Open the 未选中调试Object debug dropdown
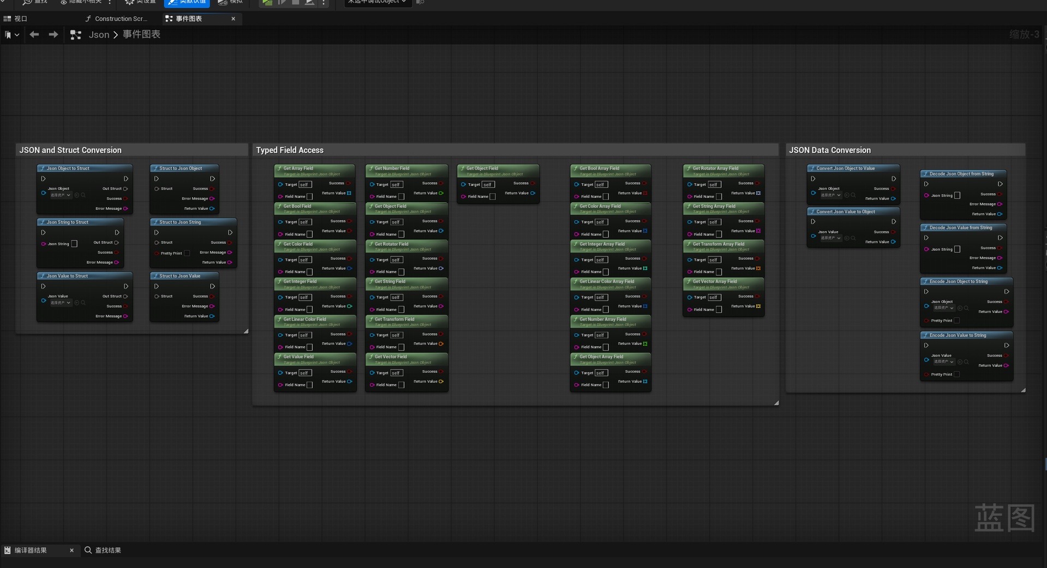Viewport: 1047px width, 568px height. [378, 2]
